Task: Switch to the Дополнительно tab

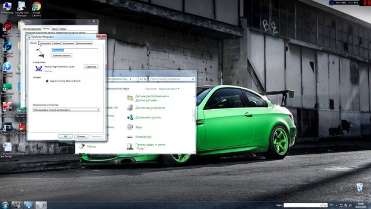Action: pos(84,44)
